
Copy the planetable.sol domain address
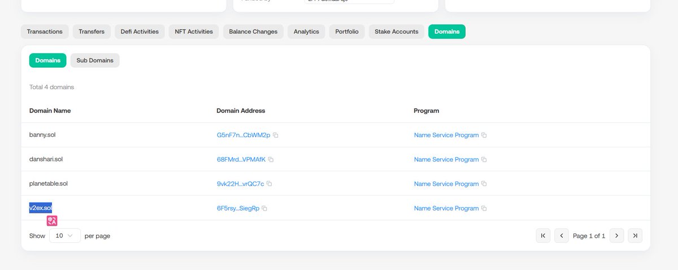tap(269, 184)
